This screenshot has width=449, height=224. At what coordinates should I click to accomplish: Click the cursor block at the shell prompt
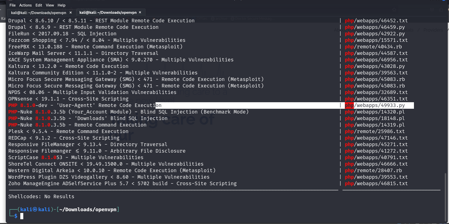pos(22,216)
